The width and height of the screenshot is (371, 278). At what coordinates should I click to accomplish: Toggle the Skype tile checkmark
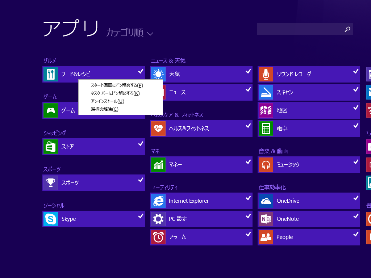click(x=141, y=216)
